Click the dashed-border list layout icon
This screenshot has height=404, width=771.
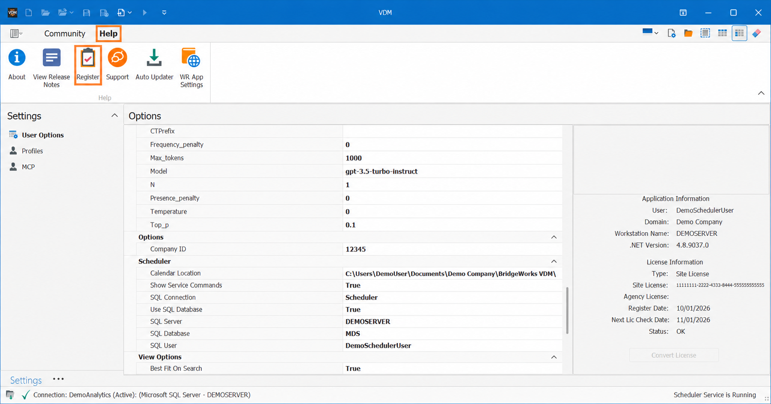705,33
